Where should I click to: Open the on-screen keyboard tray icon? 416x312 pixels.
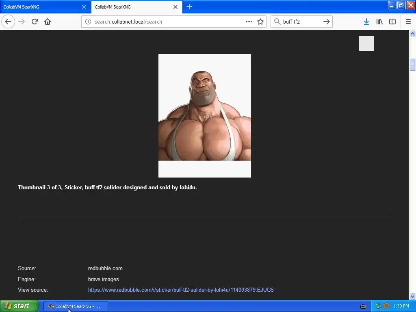(363, 306)
